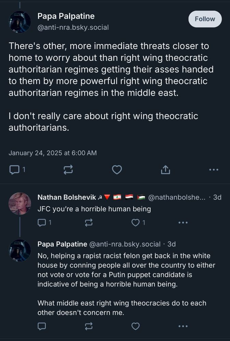The width and height of the screenshot is (230, 341).
Task: Like Papa Palpatine's reply comment
Action: coord(135,326)
